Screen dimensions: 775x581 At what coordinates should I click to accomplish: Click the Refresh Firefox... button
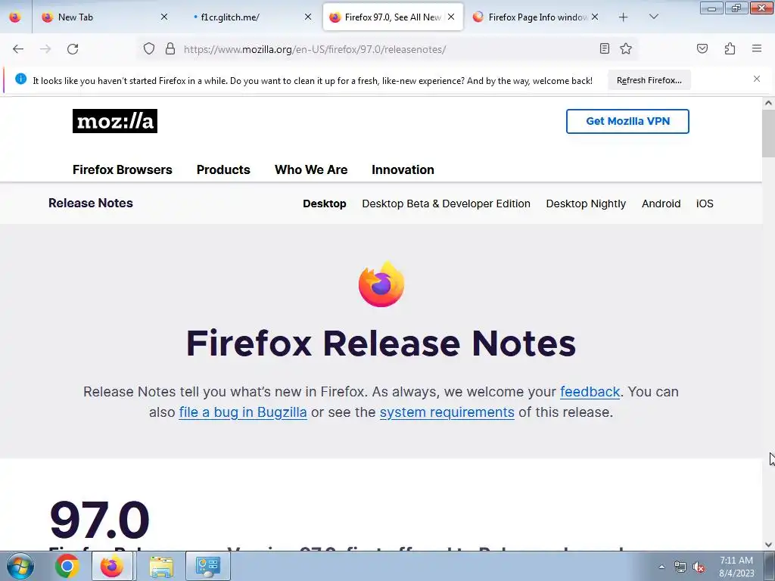click(649, 80)
